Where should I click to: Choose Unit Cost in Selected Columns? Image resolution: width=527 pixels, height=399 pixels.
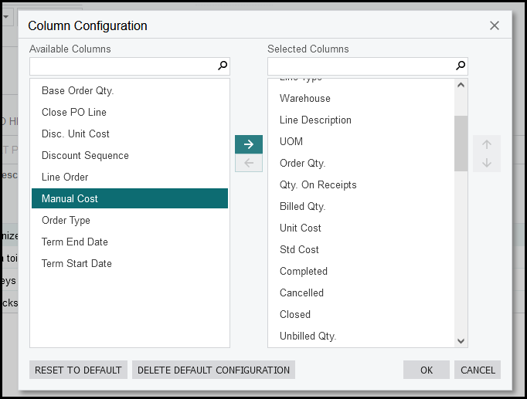tap(301, 228)
